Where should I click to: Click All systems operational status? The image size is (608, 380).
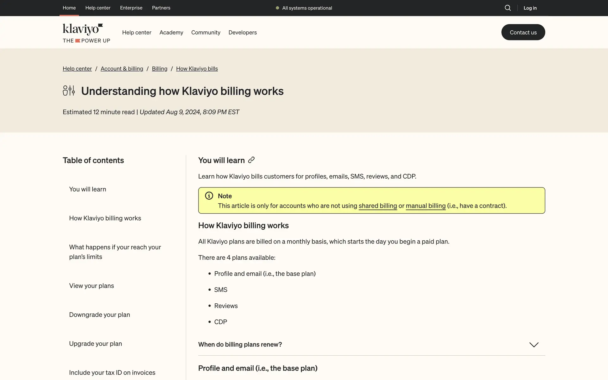307,8
